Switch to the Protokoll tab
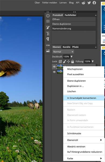Image resolution: width=105 pixels, height=162 pixels. [58, 15]
